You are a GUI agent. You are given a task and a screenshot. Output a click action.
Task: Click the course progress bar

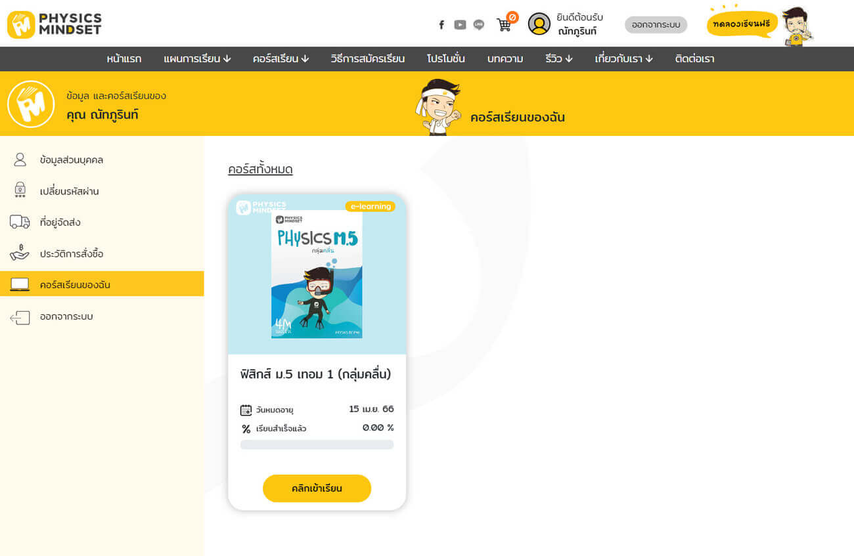[317, 445]
